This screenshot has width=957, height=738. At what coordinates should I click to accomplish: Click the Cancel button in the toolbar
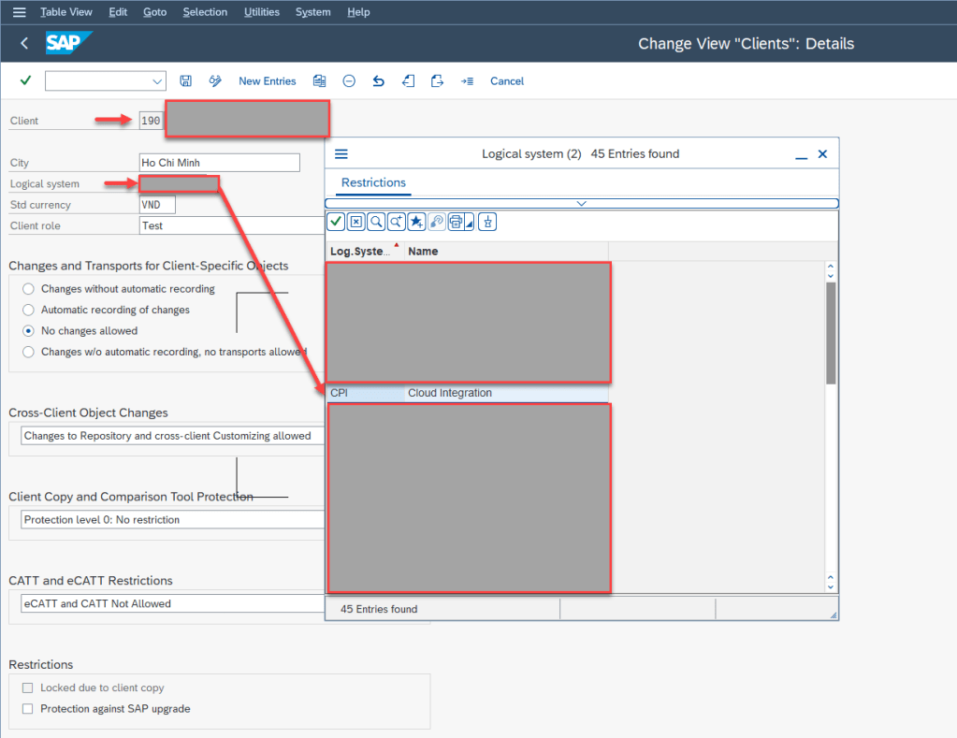[x=507, y=81]
